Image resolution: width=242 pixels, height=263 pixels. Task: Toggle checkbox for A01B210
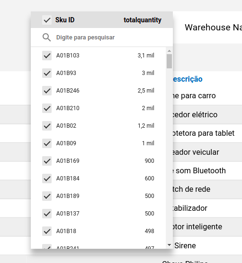pos(47,108)
